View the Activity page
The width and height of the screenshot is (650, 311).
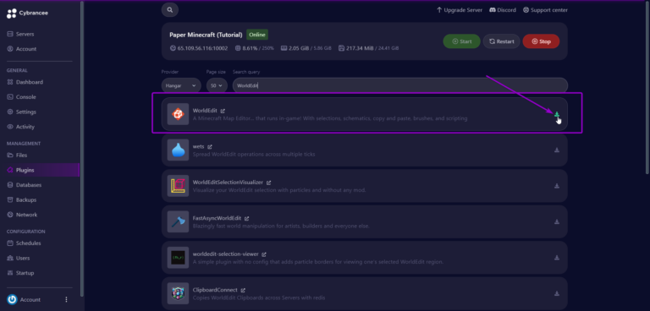click(x=20, y=127)
